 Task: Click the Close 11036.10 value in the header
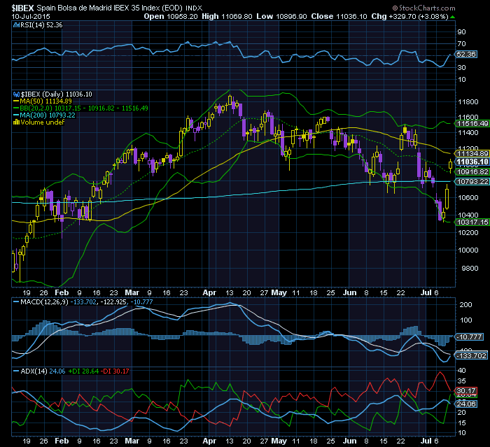[x=339, y=17]
